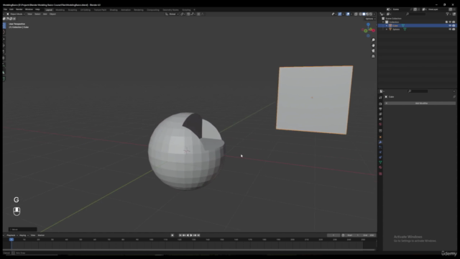460x259 pixels.
Task: Open the View Layer properties tab icon
Action: click(x=380, y=114)
